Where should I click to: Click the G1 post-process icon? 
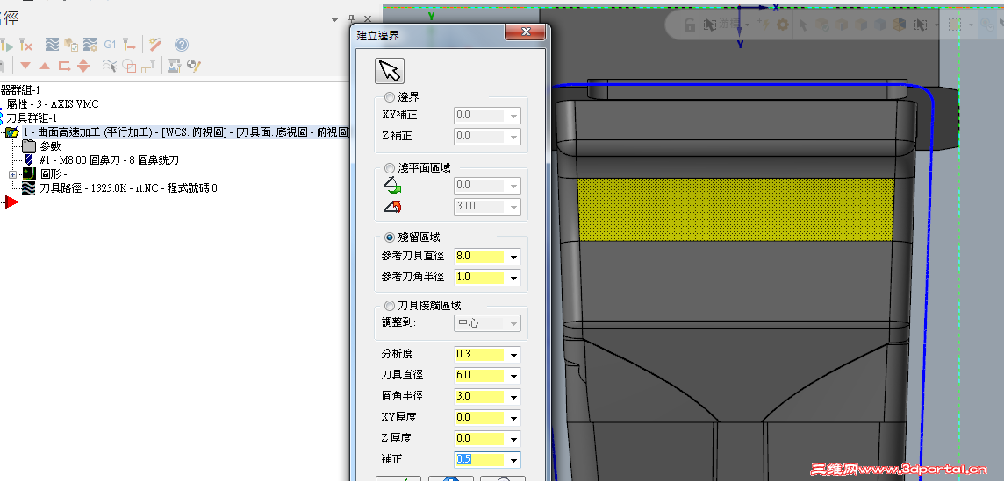(x=110, y=44)
